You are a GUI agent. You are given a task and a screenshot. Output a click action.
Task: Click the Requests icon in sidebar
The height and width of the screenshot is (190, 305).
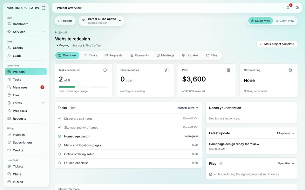click(x=9, y=118)
